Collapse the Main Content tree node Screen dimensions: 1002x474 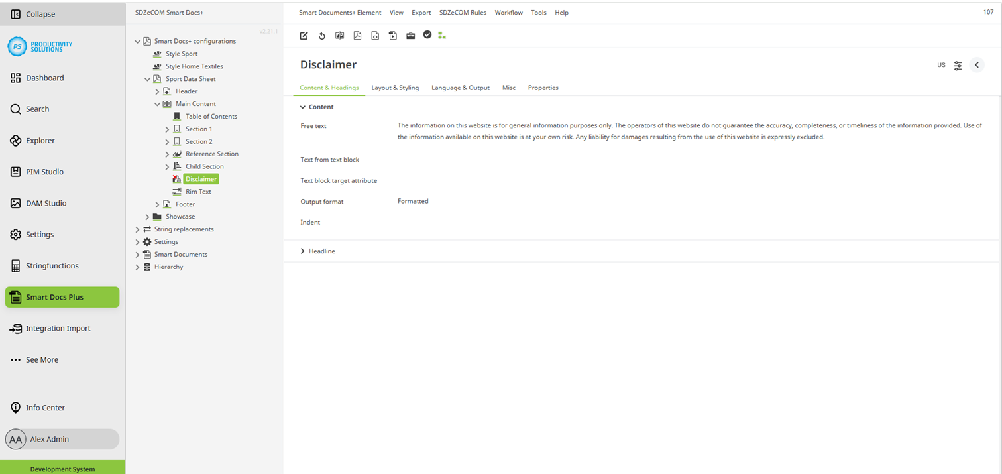158,104
